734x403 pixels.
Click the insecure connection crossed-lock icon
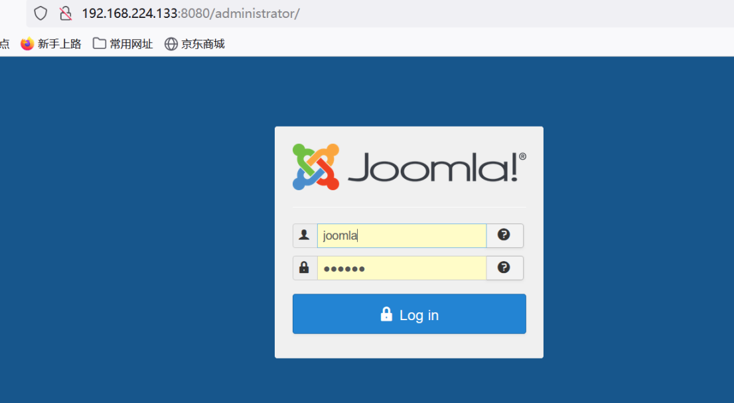(66, 13)
